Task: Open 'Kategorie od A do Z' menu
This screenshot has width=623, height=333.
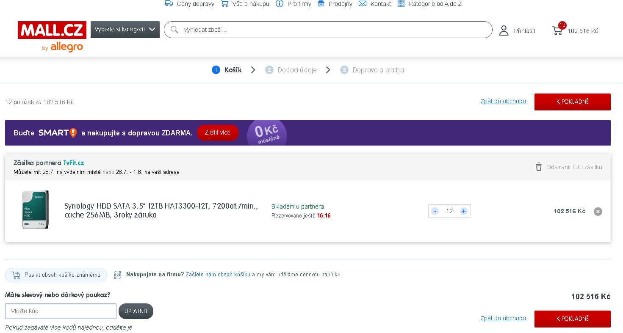Action: point(429,4)
